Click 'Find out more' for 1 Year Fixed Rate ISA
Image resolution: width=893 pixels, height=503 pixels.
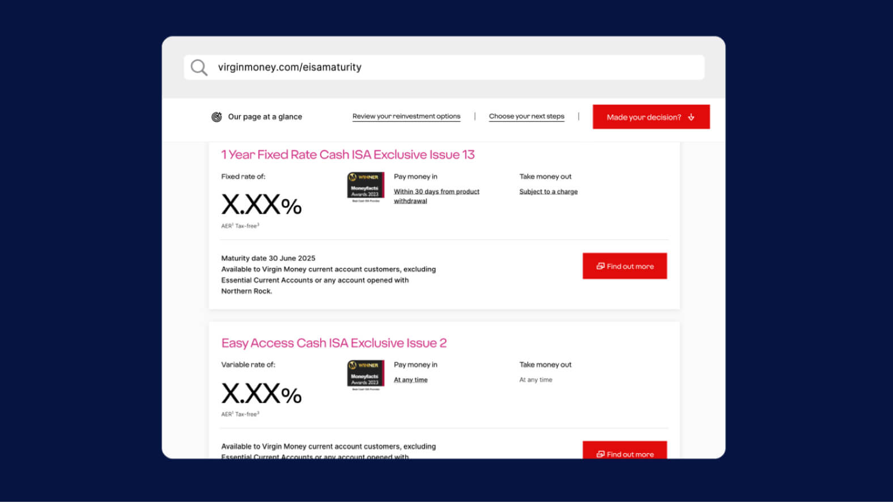pos(624,266)
